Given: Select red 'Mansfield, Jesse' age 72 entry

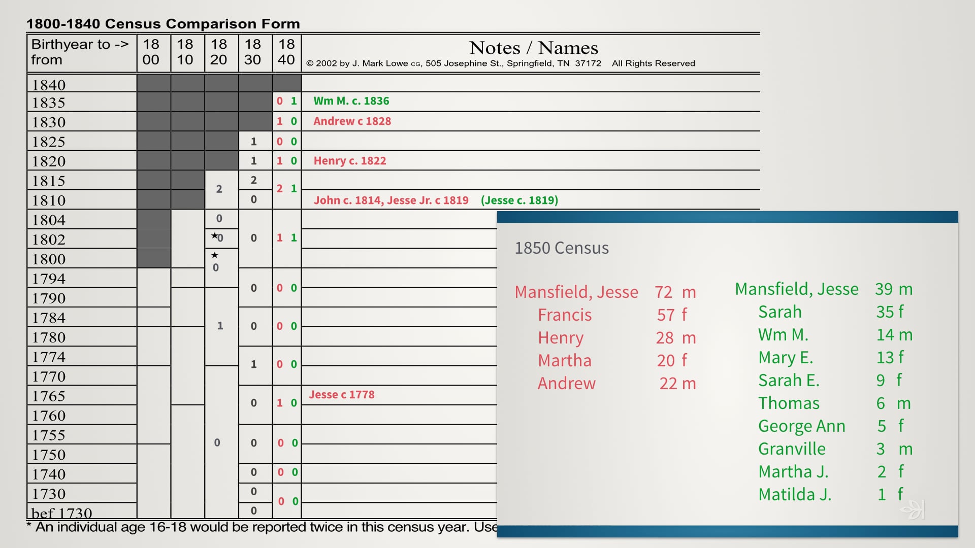Looking at the screenshot, I should (x=576, y=292).
